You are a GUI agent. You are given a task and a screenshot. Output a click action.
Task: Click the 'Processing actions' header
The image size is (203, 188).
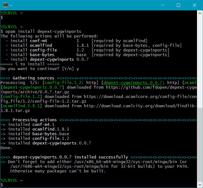pos(35,120)
